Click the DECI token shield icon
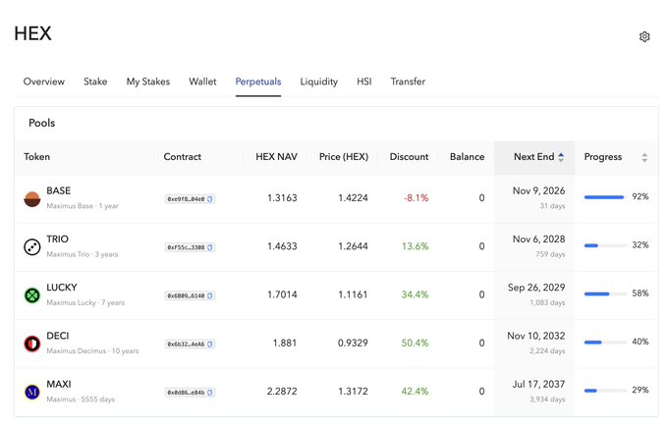This screenshot has height=425, width=668. (32, 344)
